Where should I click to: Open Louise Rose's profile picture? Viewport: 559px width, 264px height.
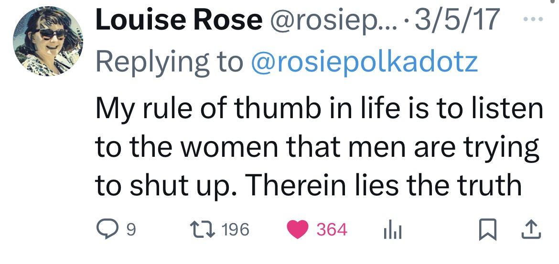(x=47, y=42)
